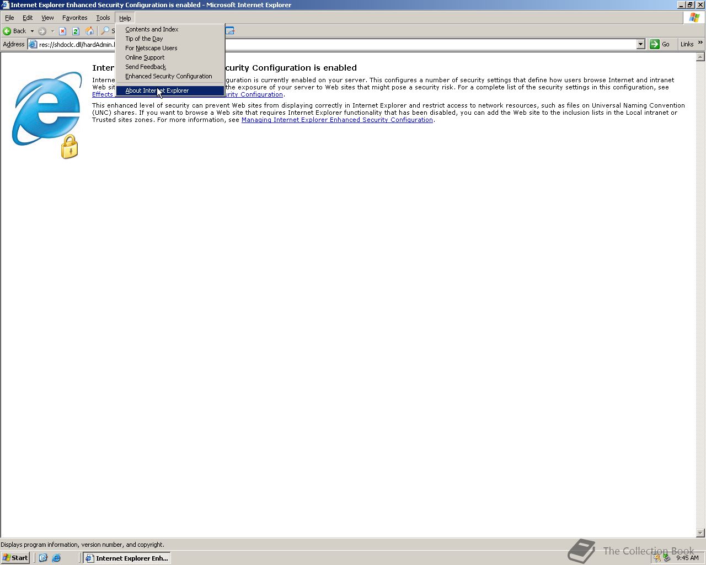The height and width of the screenshot is (565, 706).
Task: Click the IE icon in the title bar
Action: (5, 5)
